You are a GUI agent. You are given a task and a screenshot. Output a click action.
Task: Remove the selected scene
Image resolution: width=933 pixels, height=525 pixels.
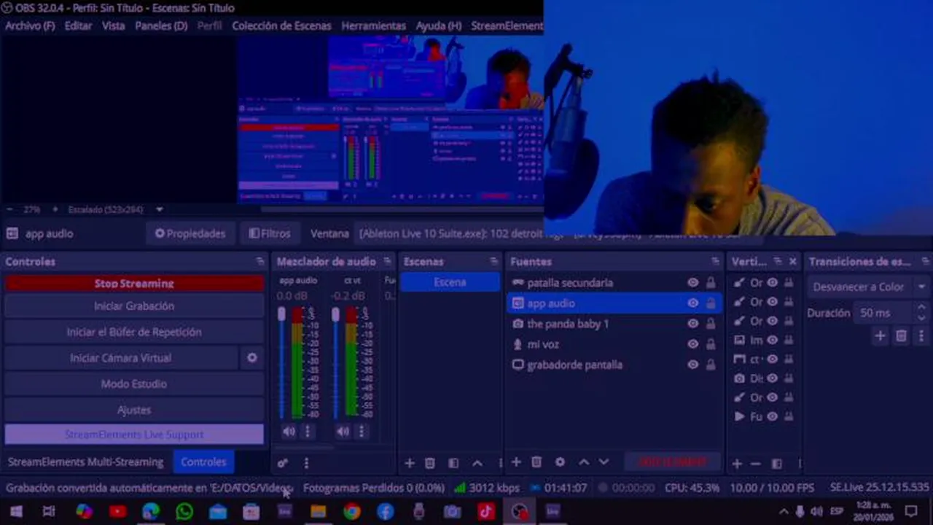pyautogui.click(x=430, y=463)
